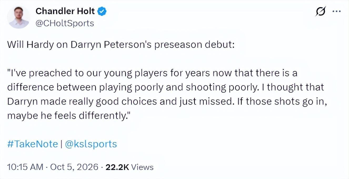Click the Chandler Holt display name

click(65, 11)
